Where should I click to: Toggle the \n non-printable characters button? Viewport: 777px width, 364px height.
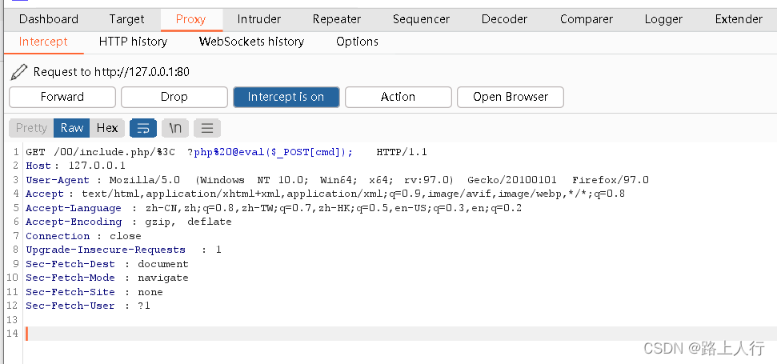point(175,128)
